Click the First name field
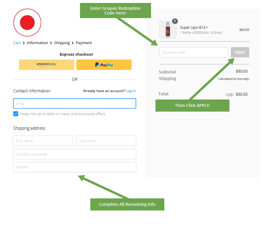Viewport: 265px width, 228px height. [43, 141]
